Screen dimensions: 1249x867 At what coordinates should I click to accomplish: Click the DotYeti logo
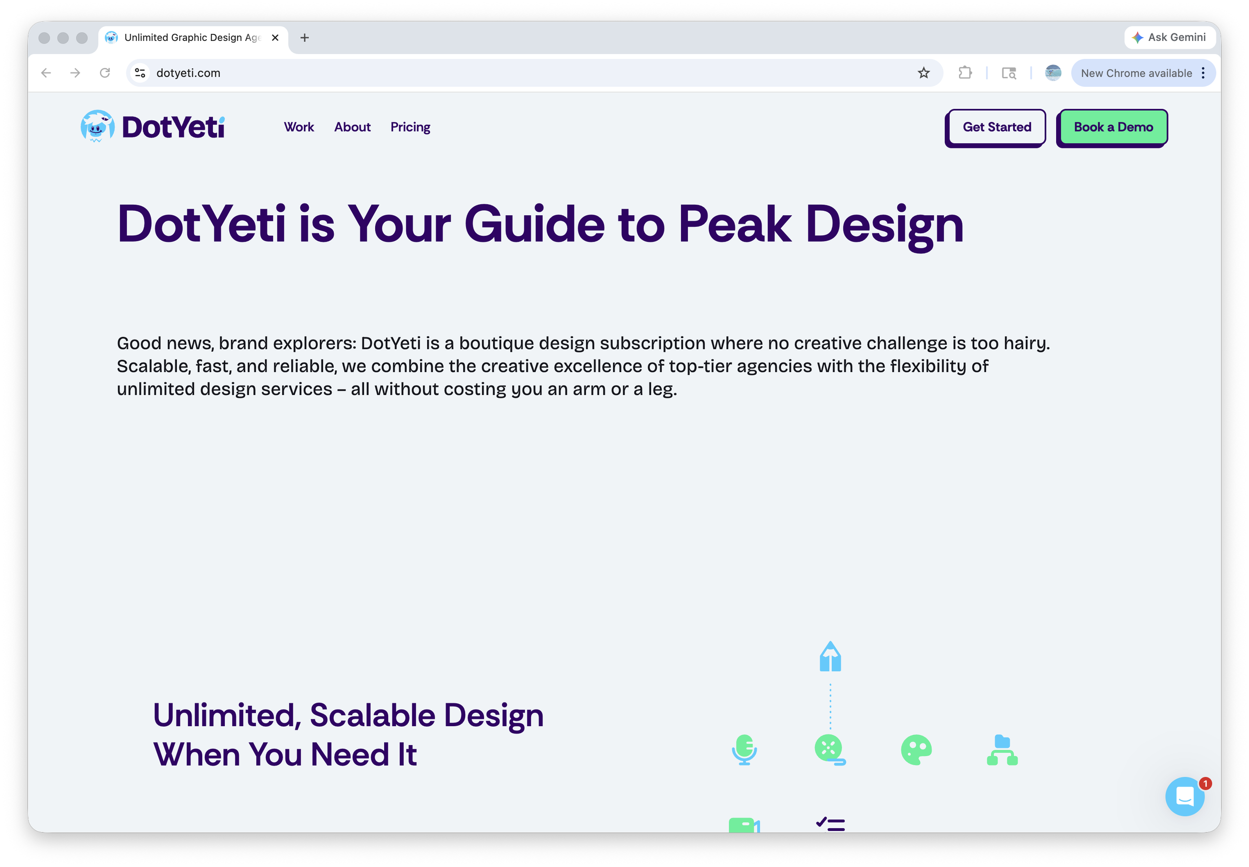point(153,126)
